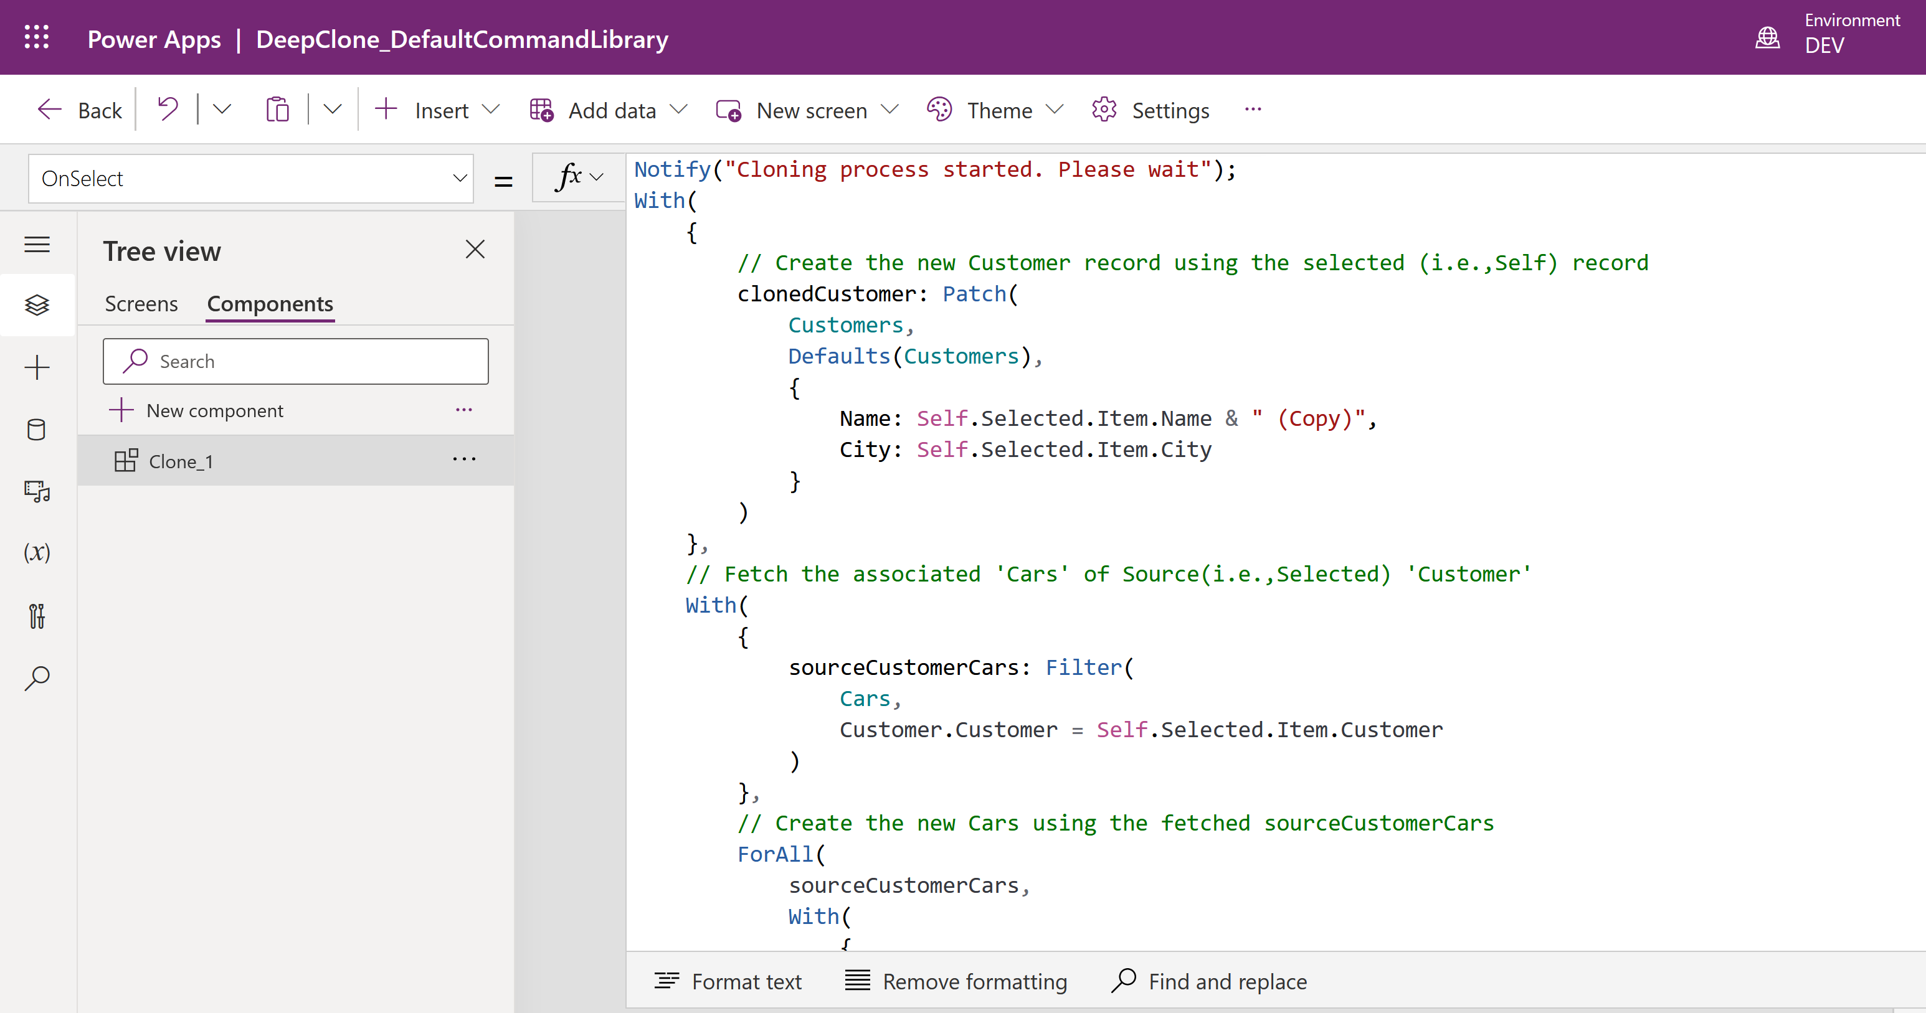Expand the fx formula dropdown chevron
The width and height of the screenshot is (1926, 1013).
(x=596, y=177)
